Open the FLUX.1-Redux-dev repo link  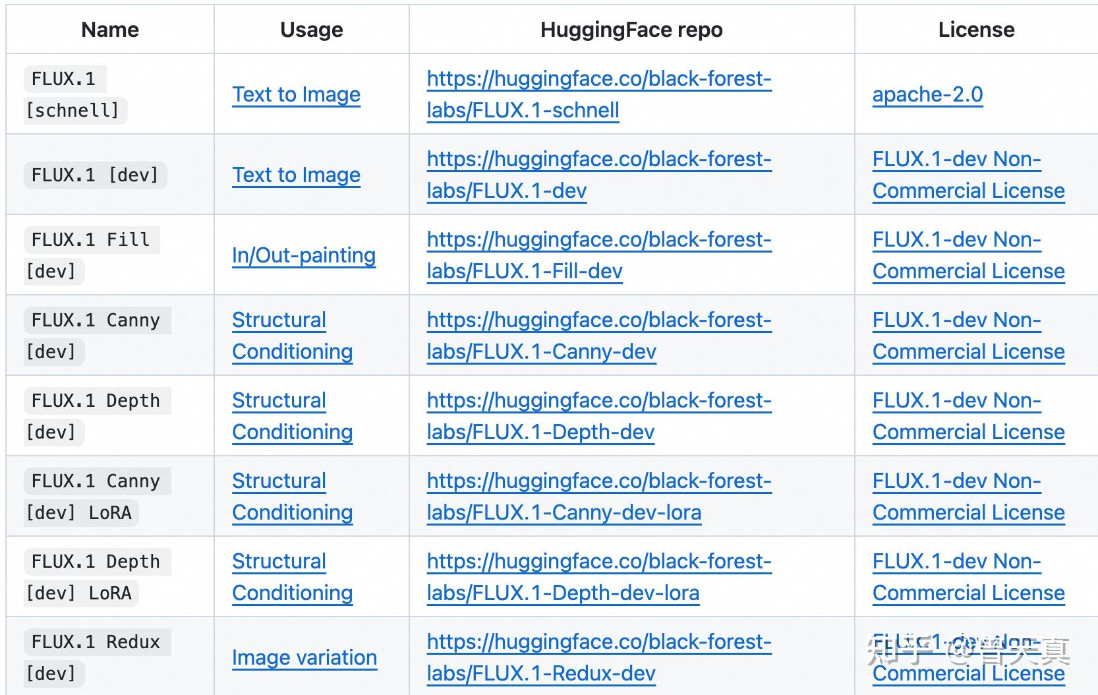point(598,642)
